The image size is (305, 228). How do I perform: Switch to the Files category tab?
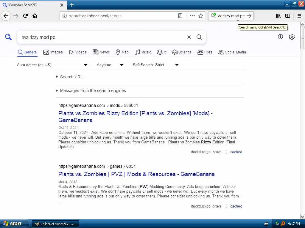coord(205,52)
